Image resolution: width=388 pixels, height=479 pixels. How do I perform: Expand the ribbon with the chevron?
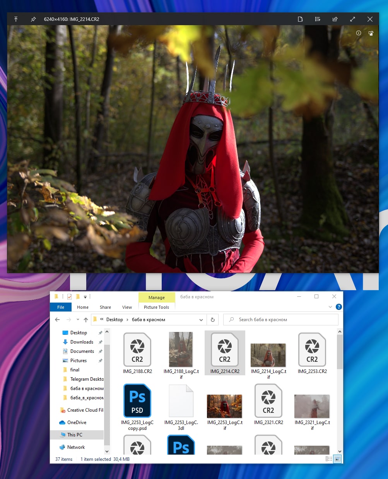coord(330,307)
